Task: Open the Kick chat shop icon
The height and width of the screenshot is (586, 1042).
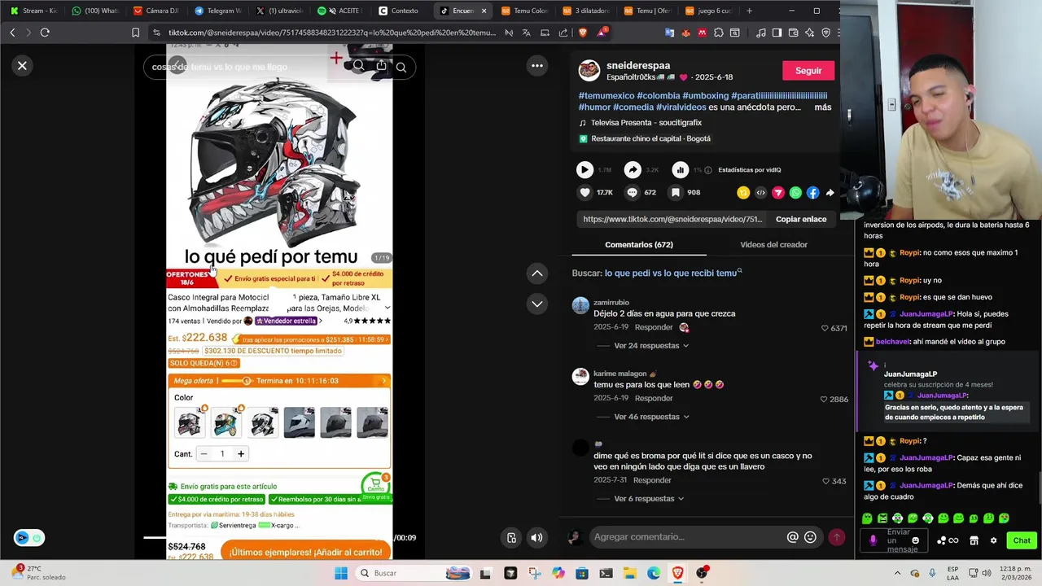Action: 973,540
